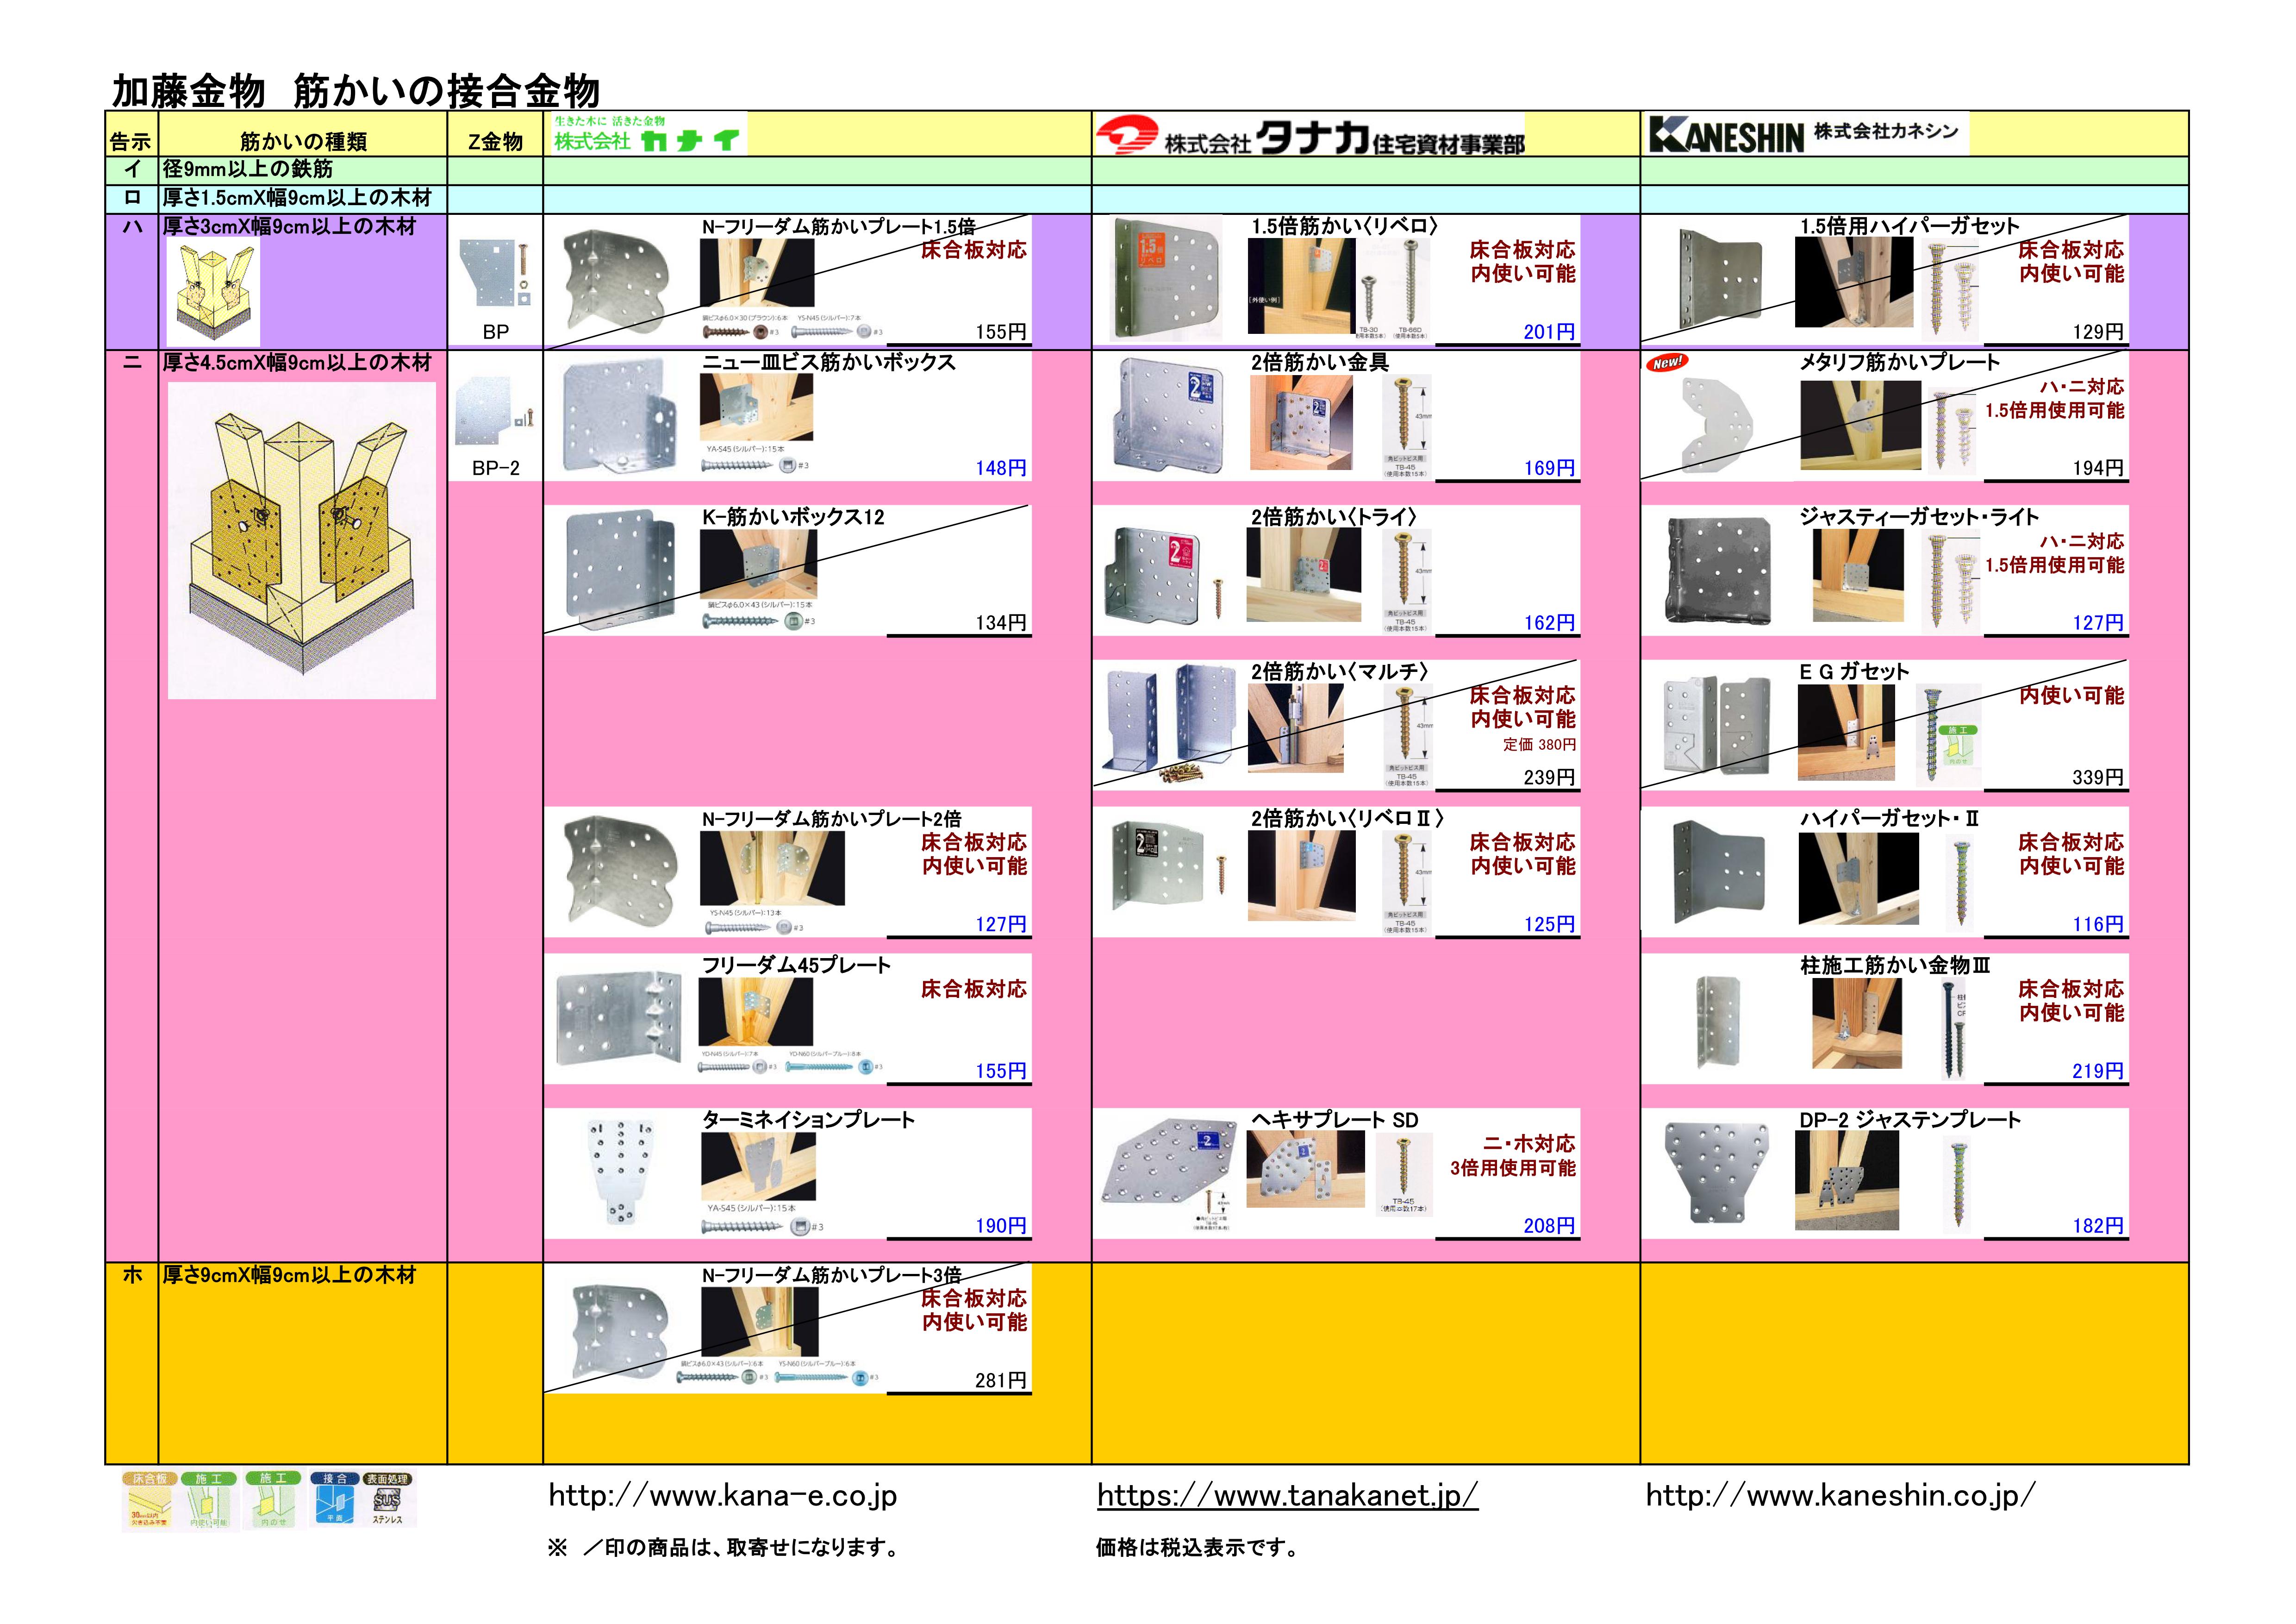Open the http://www.kana-e.co.jp link
This screenshot has height=1624, width=2296.
[723, 1496]
